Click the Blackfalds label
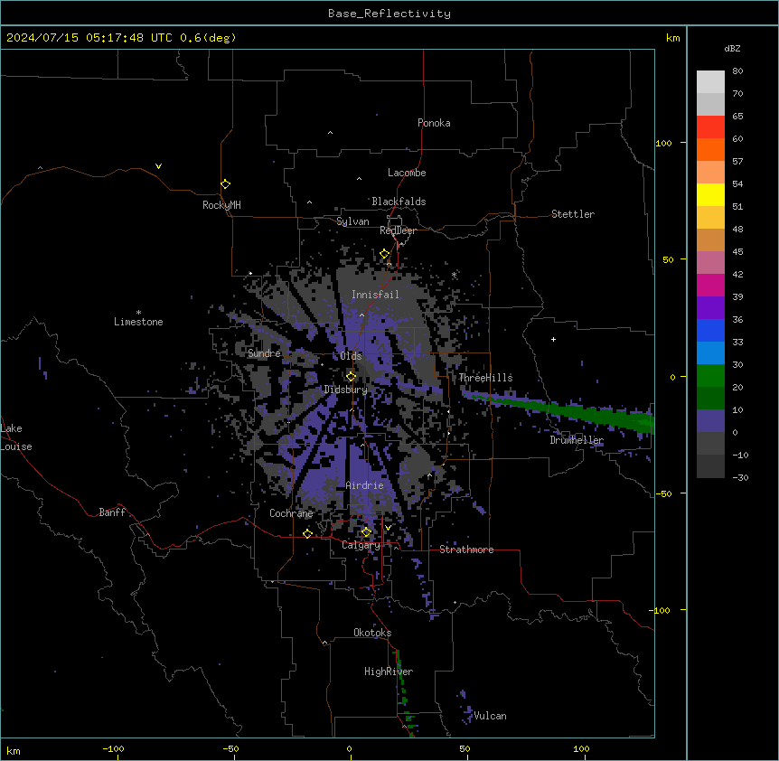779x761 pixels. click(399, 202)
